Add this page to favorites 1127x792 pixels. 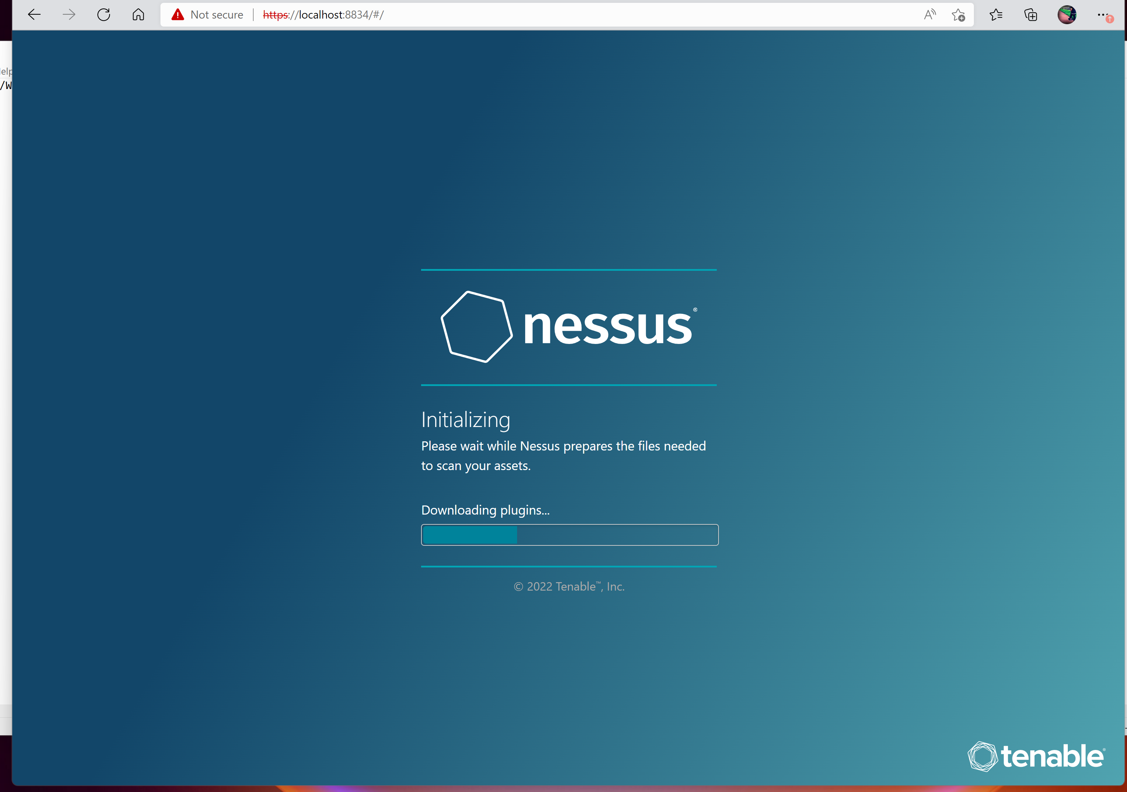[x=958, y=14]
